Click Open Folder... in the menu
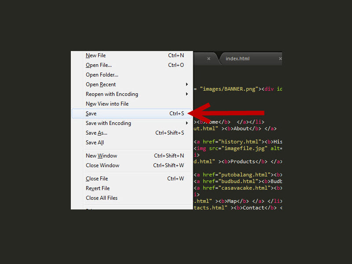The image size is (352, 264). 102,75
